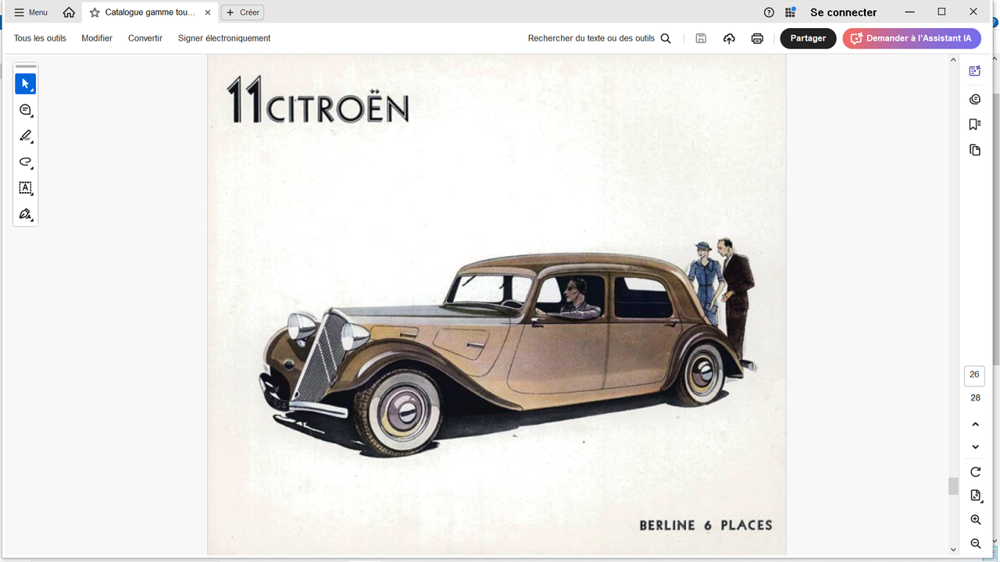The width and height of the screenshot is (1000, 562).
Task: Zoom out with the minus magnifier
Action: [975, 543]
